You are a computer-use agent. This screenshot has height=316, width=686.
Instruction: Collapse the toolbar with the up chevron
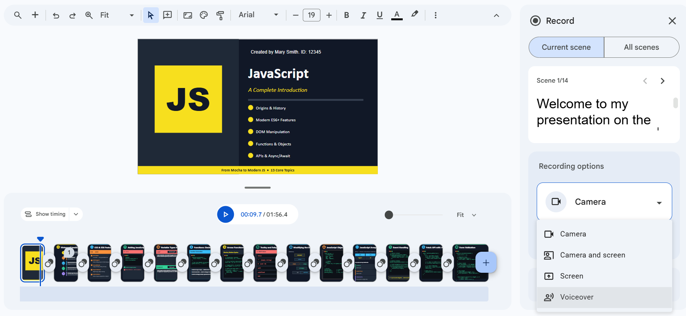coord(497,15)
